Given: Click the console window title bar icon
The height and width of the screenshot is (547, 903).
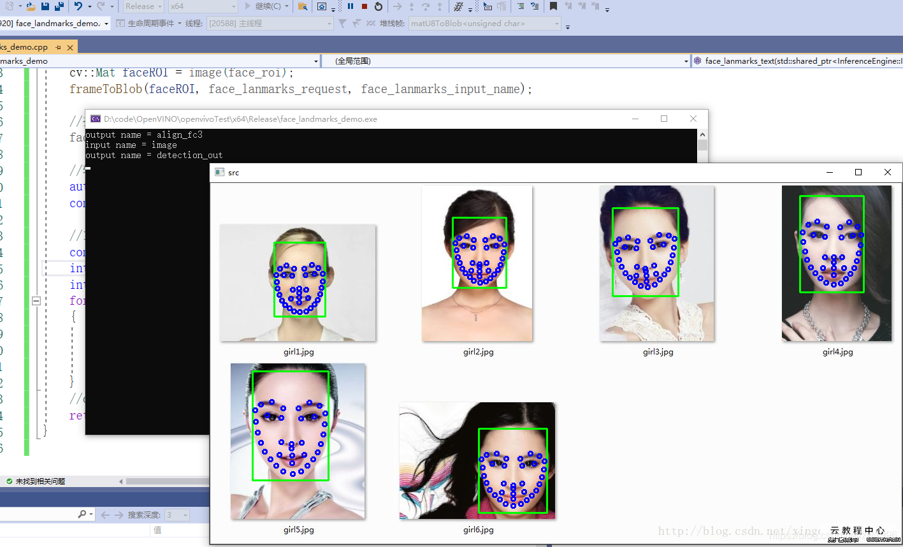Looking at the screenshot, I should (x=96, y=119).
